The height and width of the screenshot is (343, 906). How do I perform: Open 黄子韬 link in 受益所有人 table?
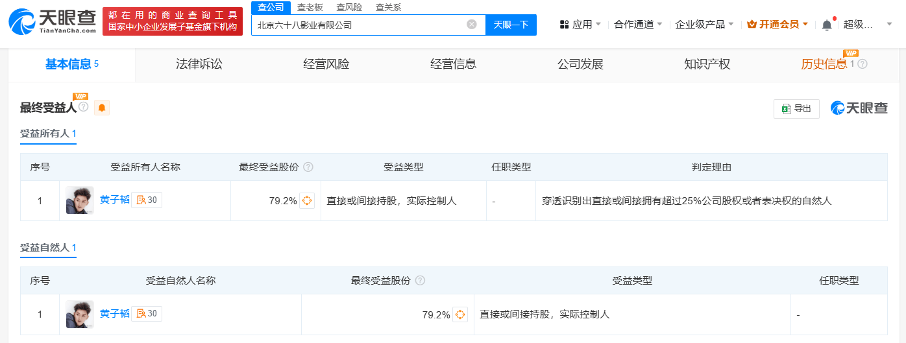[x=115, y=200]
